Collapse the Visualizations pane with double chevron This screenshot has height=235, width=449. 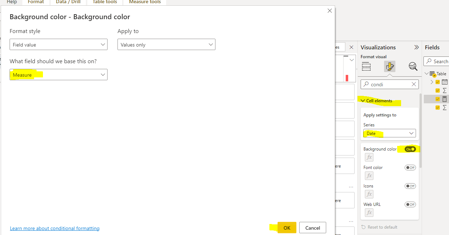417,47
